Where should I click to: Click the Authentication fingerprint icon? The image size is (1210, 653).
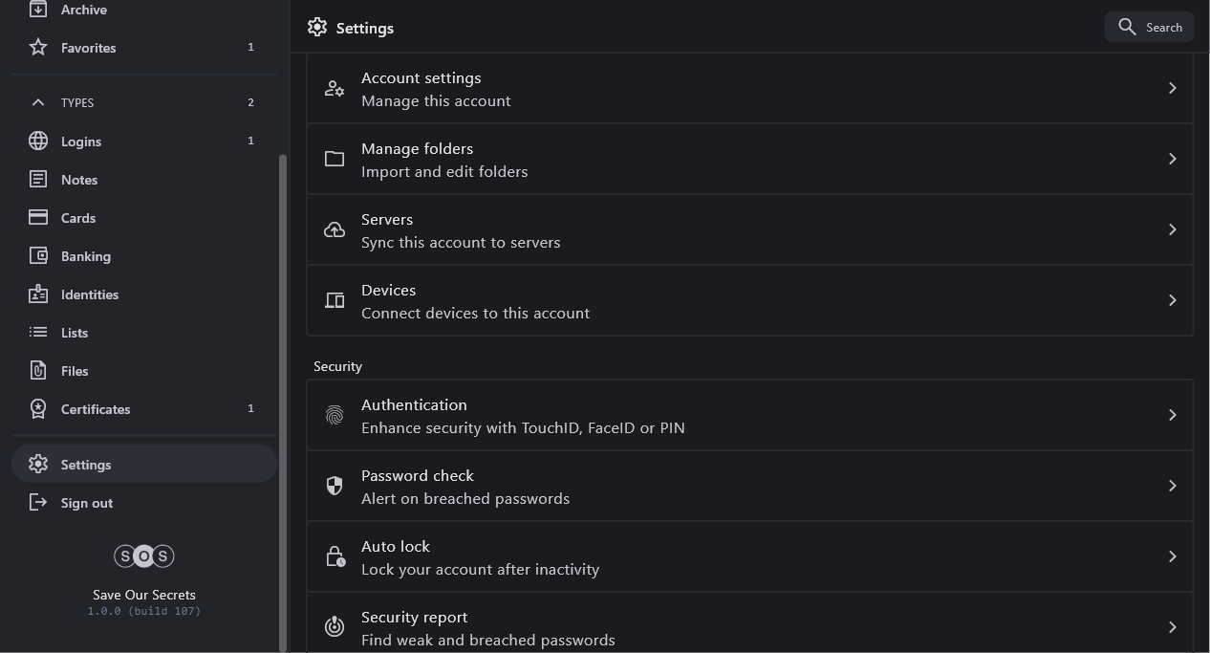pyautogui.click(x=335, y=416)
